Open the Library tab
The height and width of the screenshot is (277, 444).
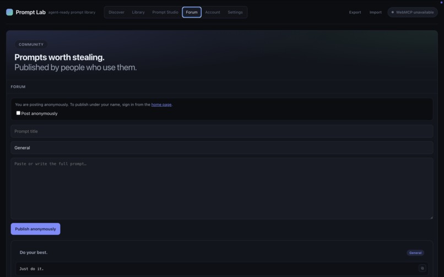tap(138, 12)
